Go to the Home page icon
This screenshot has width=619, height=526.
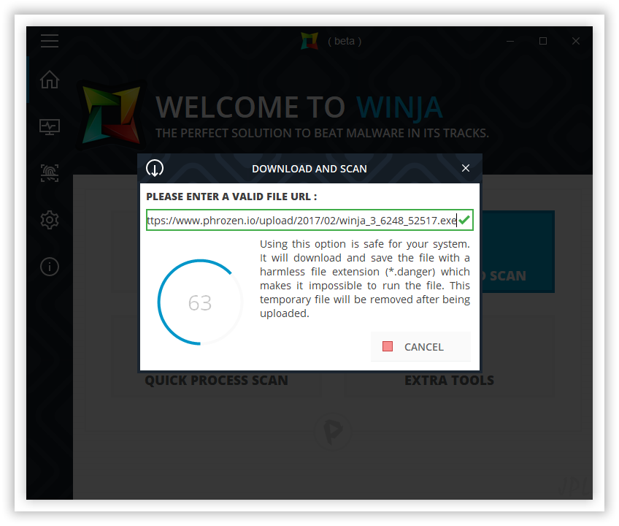point(50,80)
